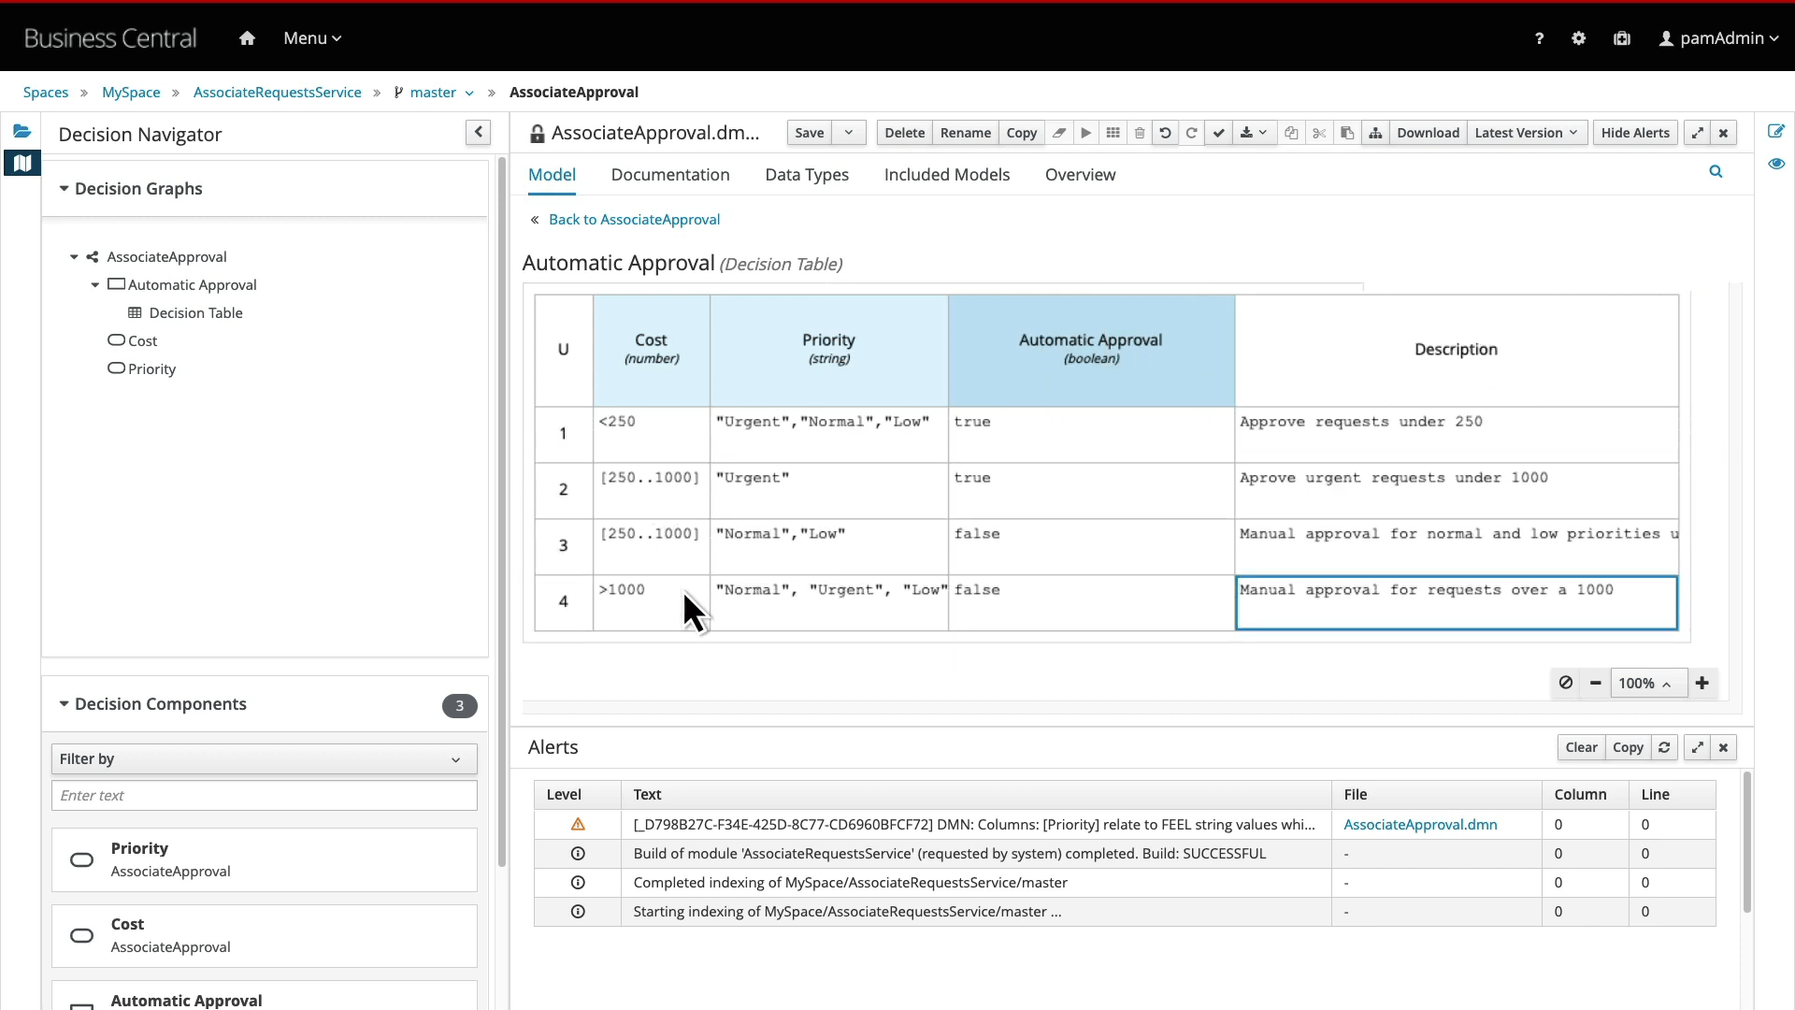Viewport: 1795px width, 1010px height.
Task: Zoom out with the minus button
Action: 1596,683
